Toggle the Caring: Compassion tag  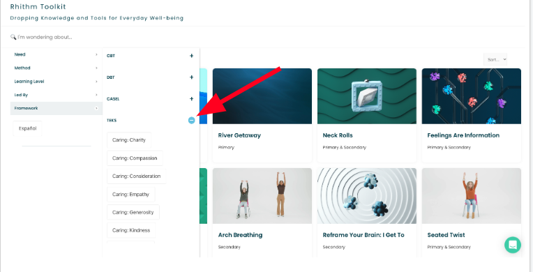135,158
